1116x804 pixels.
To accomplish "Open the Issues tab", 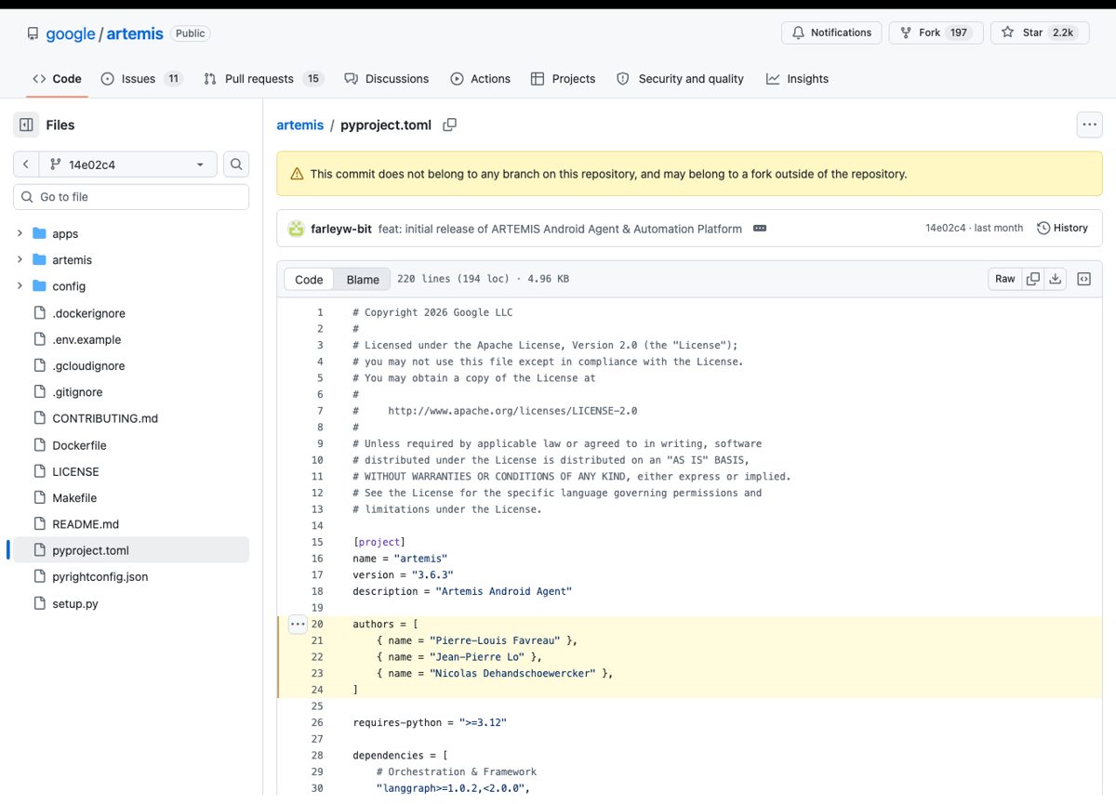I will point(141,79).
